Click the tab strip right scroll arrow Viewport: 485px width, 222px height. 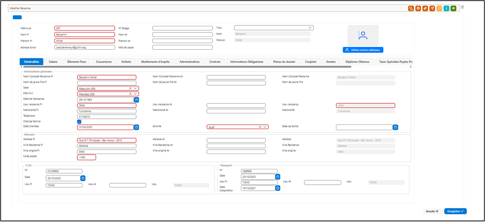pyautogui.click(x=411, y=67)
